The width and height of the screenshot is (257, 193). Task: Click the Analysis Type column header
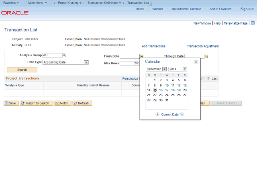point(14,85)
